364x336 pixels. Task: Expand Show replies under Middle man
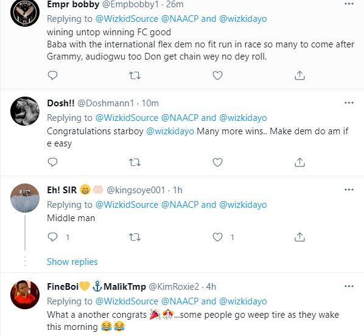point(72,262)
